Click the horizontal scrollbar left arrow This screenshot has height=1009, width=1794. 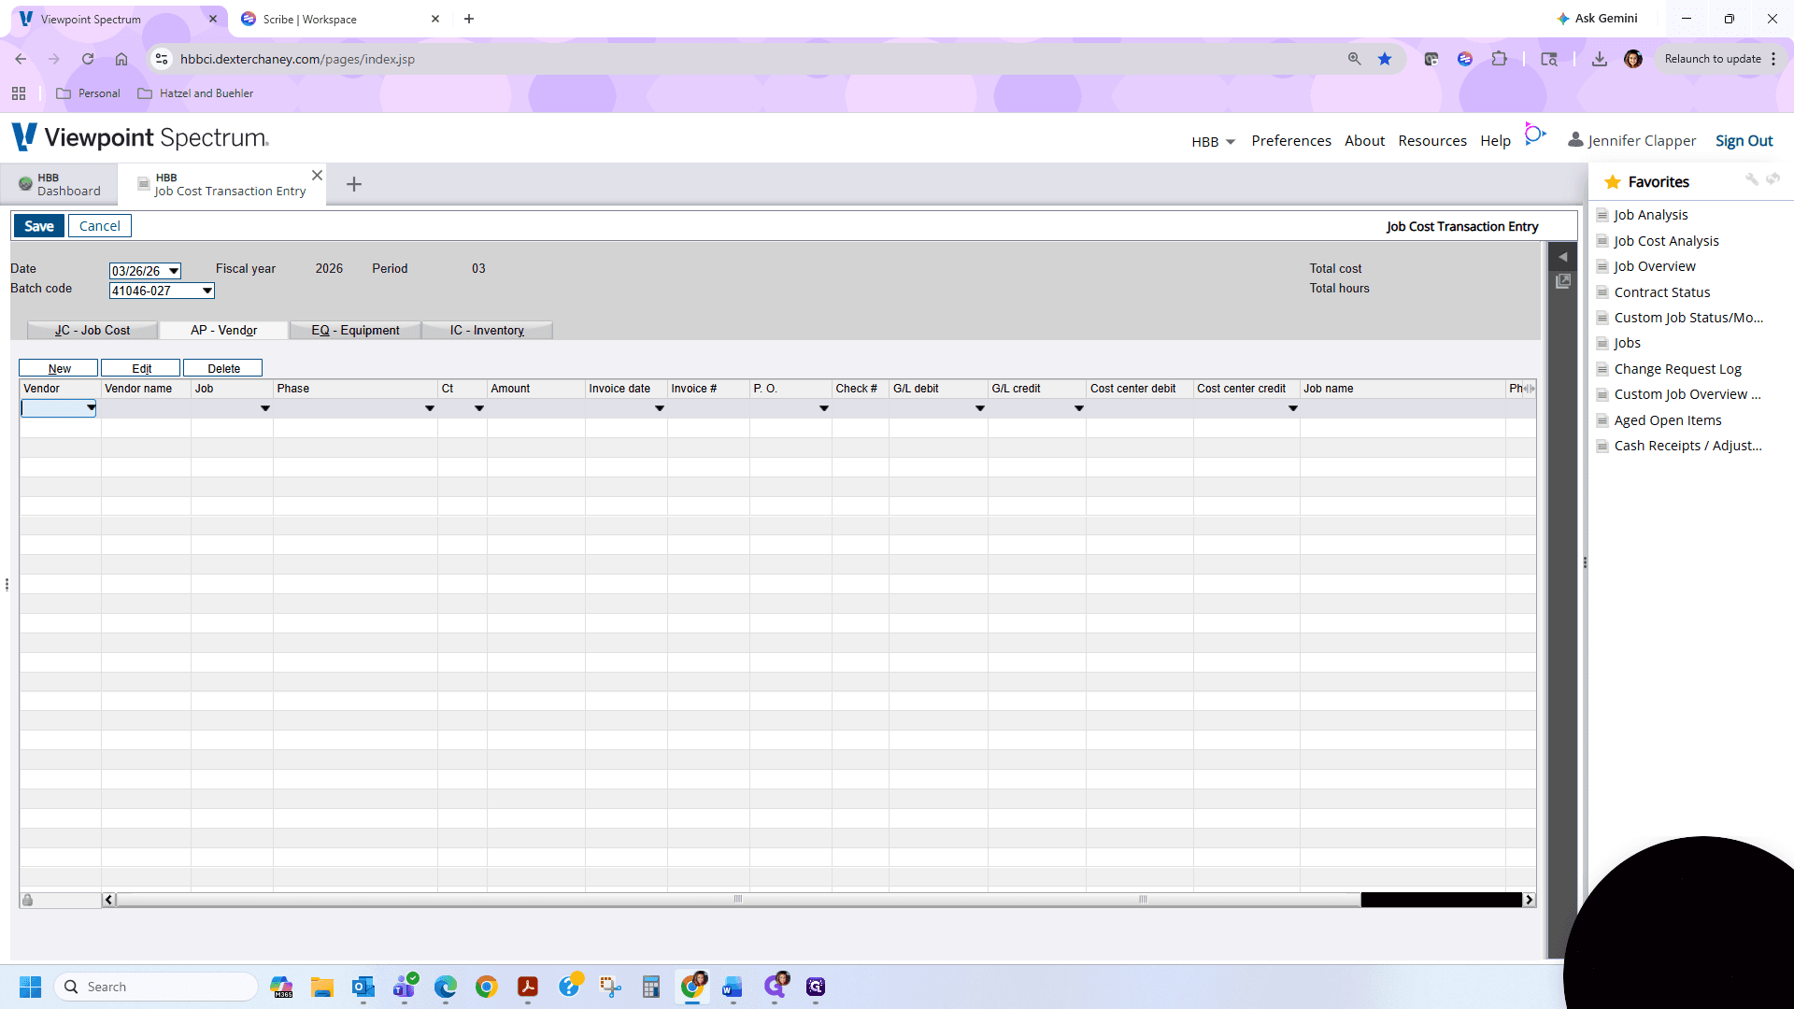[x=108, y=900]
